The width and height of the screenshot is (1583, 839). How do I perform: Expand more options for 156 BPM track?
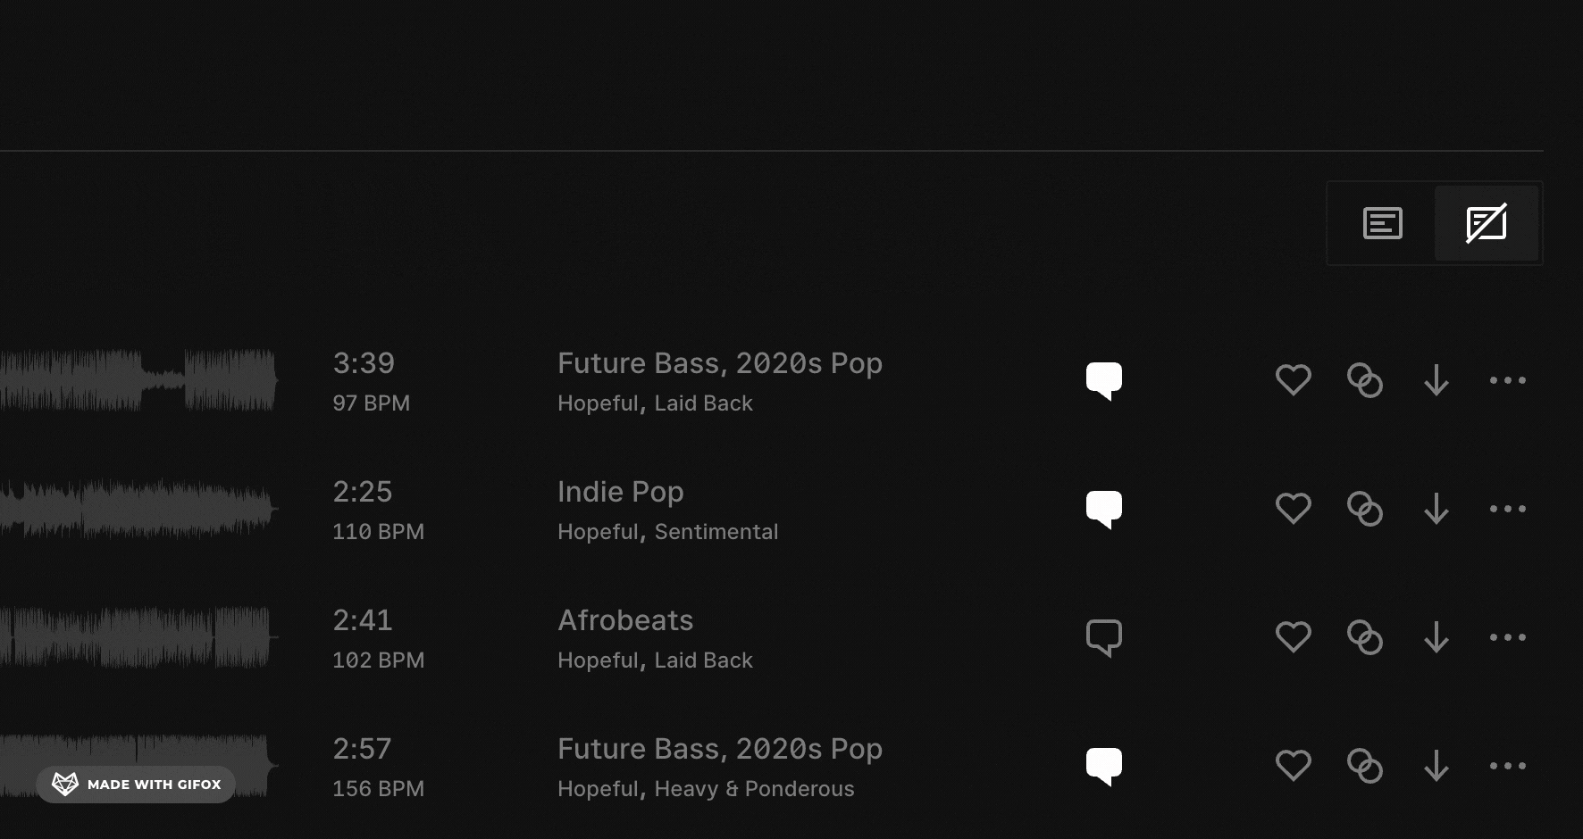pyautogui.click(x=1507, y=766)
